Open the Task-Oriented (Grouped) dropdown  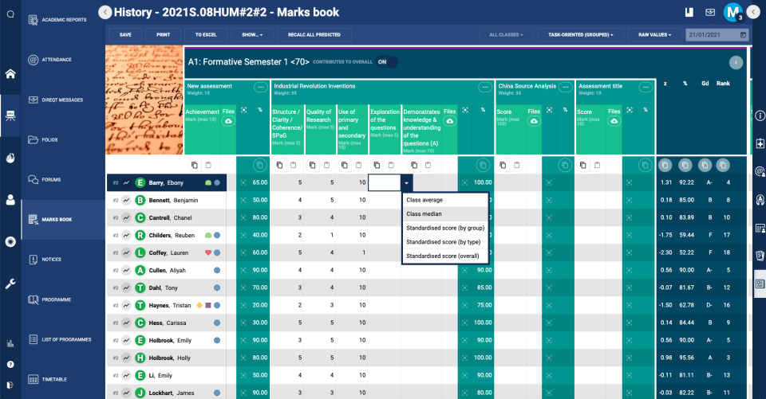click(x=580, y=34)
